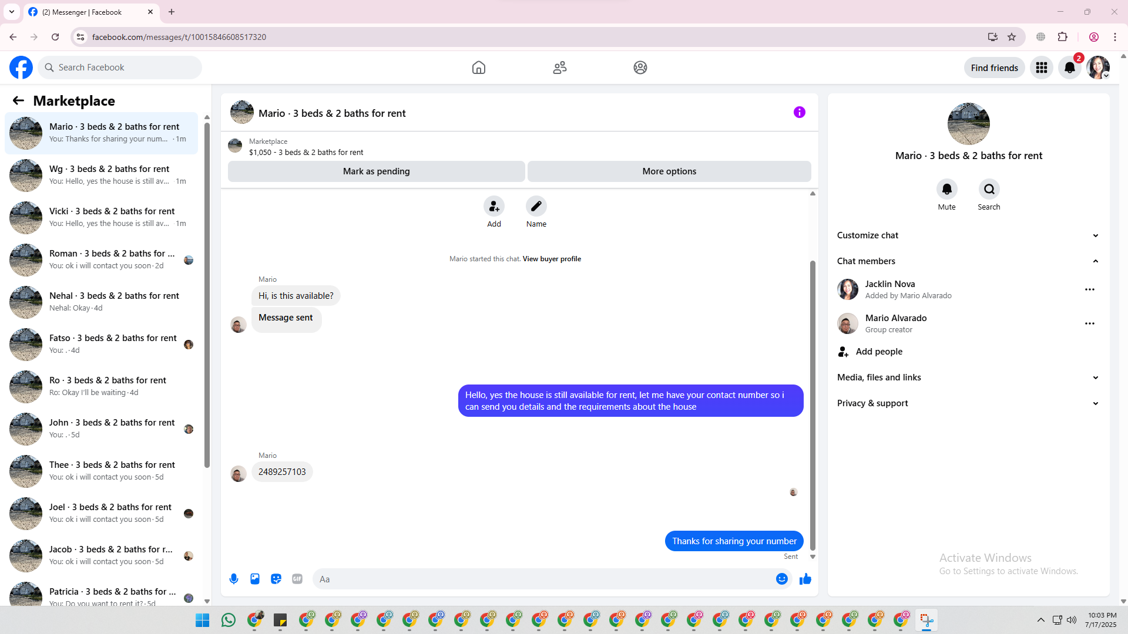Focus the Aa message input field
This screenshot has width=1128, height=634.
tap(545, 579)
